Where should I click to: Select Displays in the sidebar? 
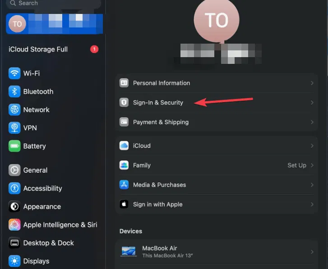click(37, 261)
